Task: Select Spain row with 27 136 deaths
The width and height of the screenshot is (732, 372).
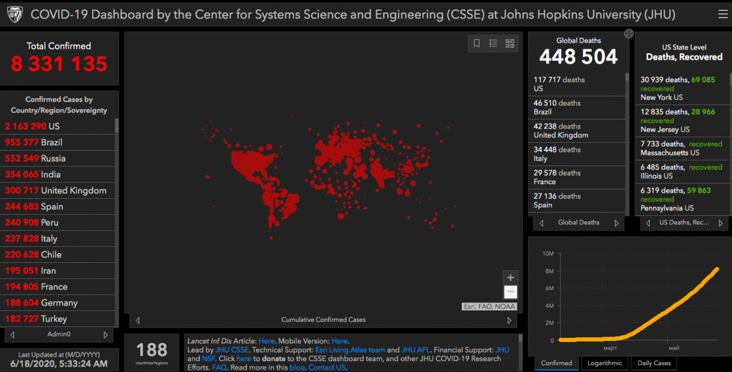Action: pos(576,201)
